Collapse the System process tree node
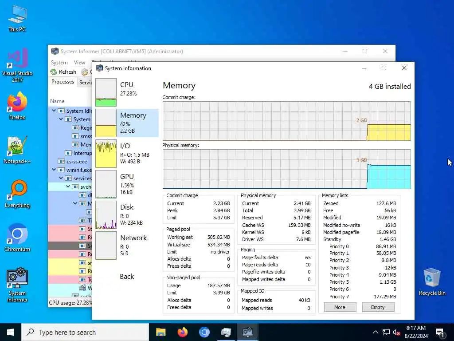 point(61,119)
